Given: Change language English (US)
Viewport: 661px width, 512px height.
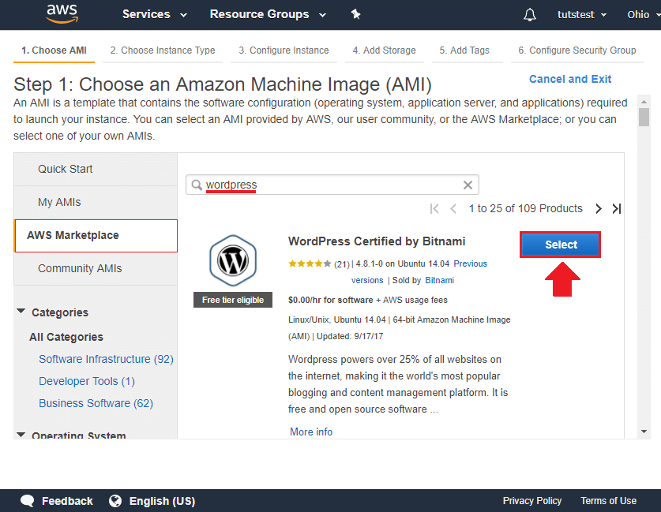Looking at the screenshot, I should point(163,501).
